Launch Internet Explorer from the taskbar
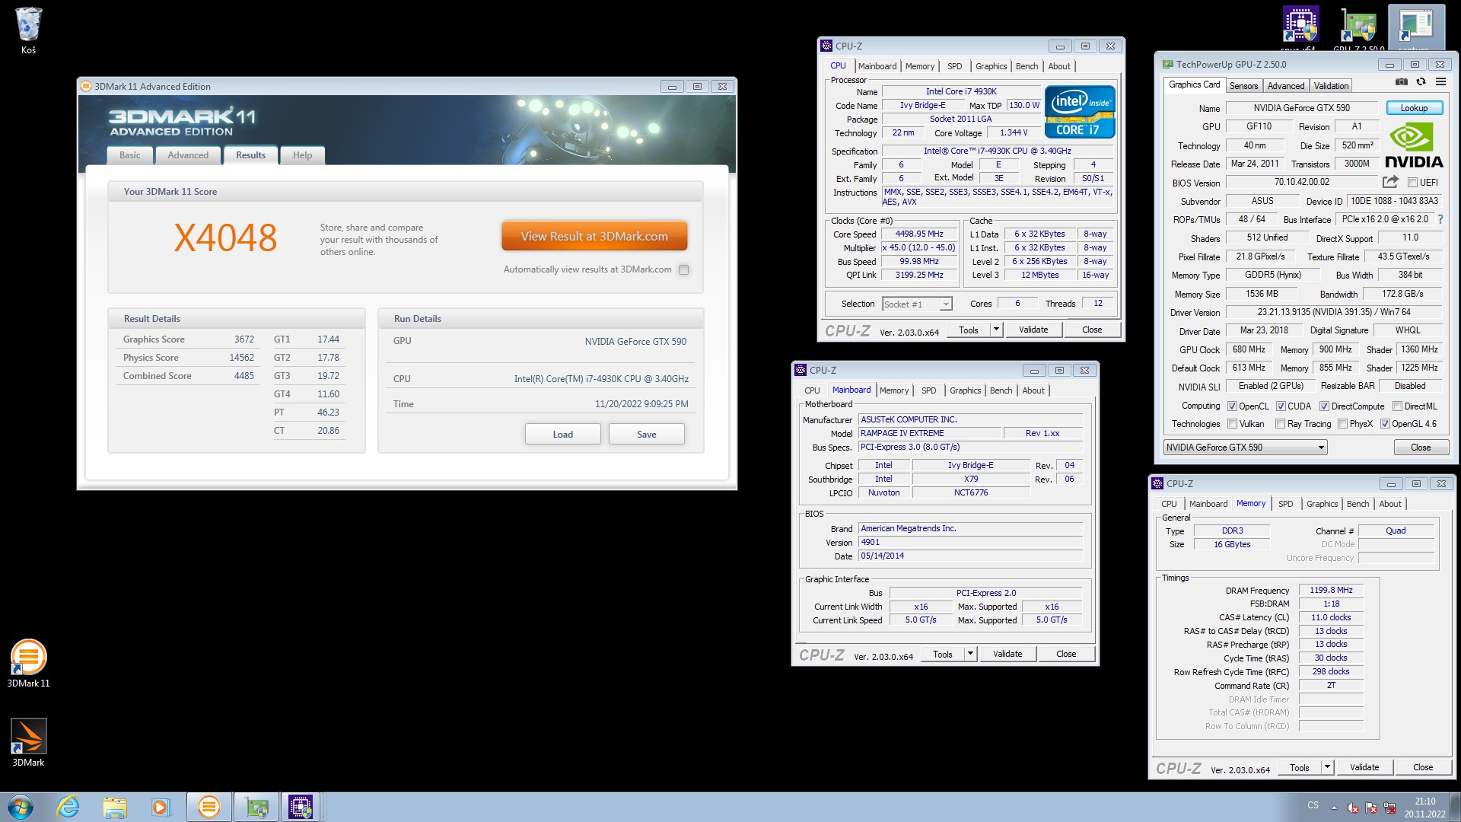Screen dimensions: 1461x822 click(68, 807)
